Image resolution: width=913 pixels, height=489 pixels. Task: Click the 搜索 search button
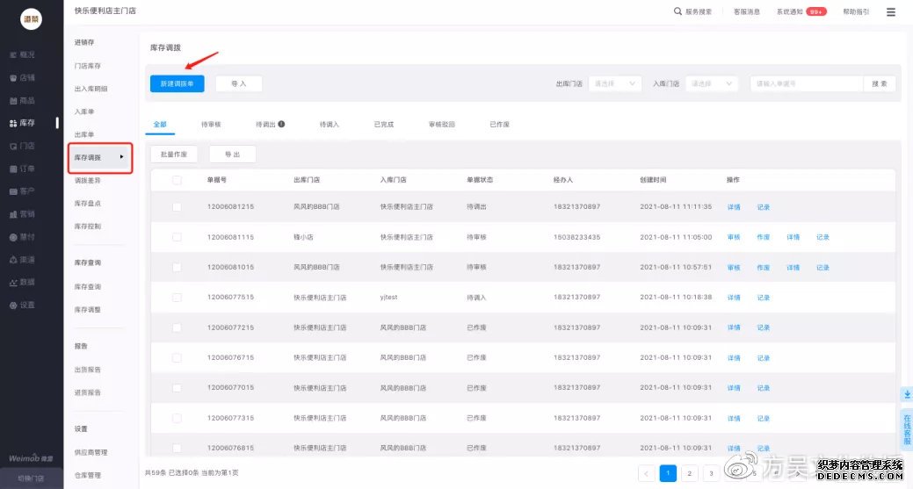(x=880, y=83)
